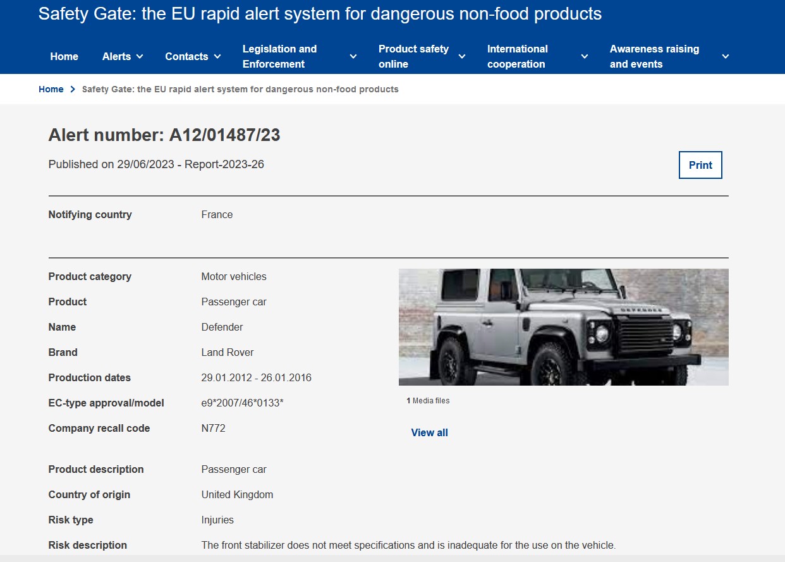This screenshot has height=562, width=785.
Task: Select the Motor vehicles category value
Action: pos(234,276)
